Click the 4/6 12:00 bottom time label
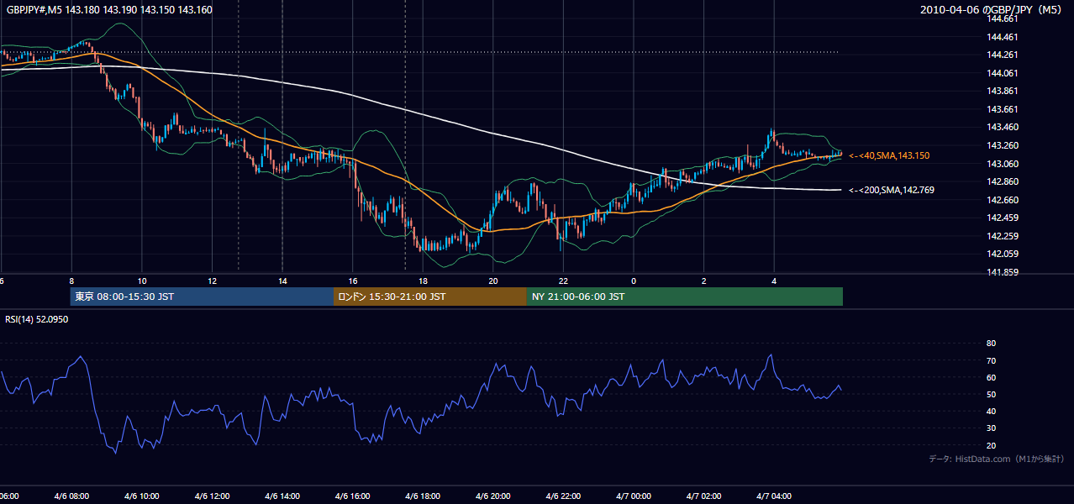Viewport: 1074px width, 504px height. click(x=213, y=496)
